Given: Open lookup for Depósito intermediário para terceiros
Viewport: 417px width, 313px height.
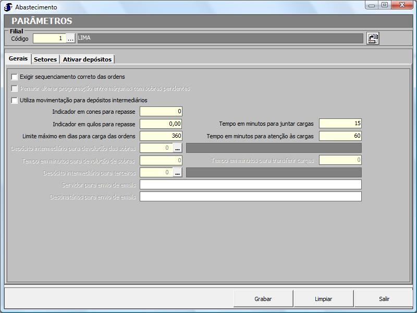Looking at the screenshot, I should 177,173.
